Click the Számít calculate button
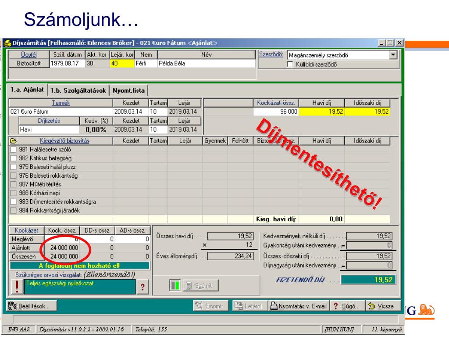Viewport: 449px width, 337px height. [x=200, y=286]
